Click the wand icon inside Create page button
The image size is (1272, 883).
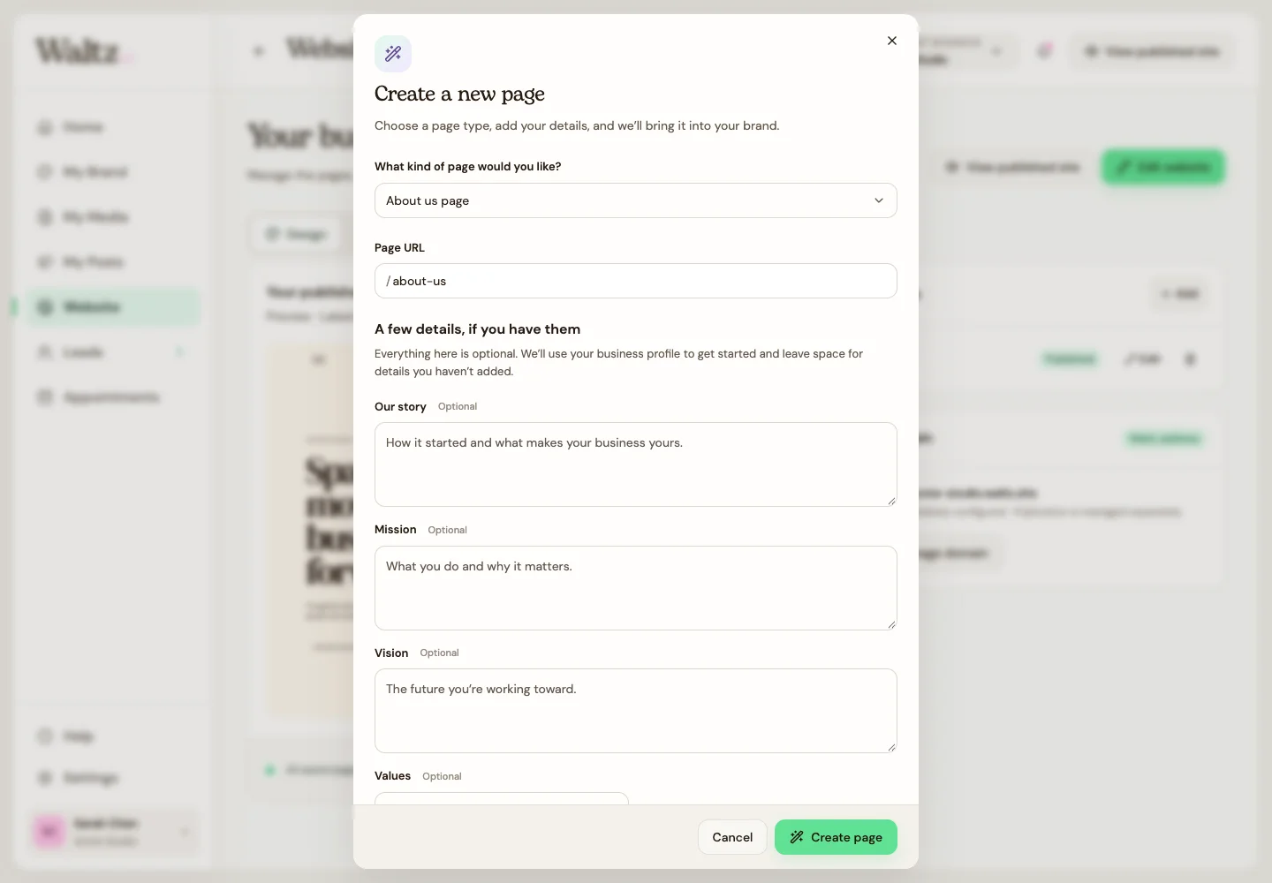click(x=797, y=837)
